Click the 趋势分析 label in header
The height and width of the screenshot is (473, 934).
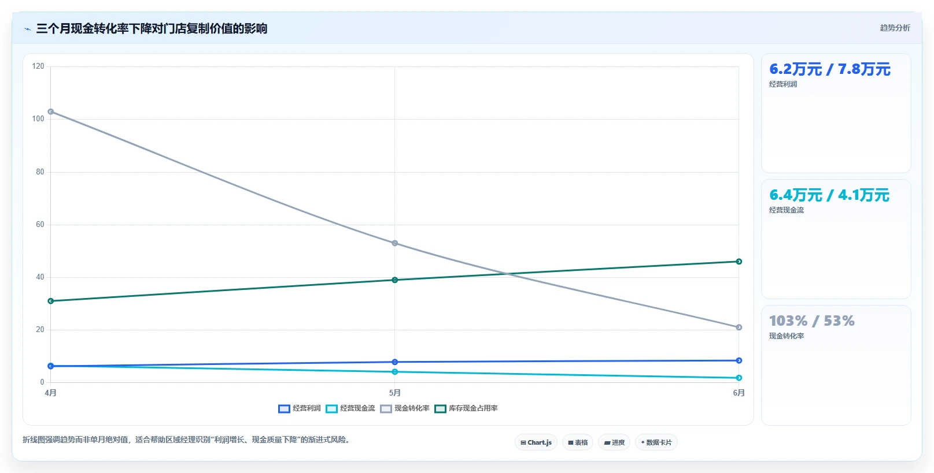[x=895, y=28]
